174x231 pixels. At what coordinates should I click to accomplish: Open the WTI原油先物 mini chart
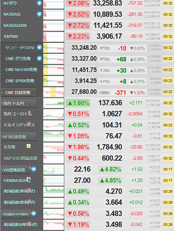54,136
